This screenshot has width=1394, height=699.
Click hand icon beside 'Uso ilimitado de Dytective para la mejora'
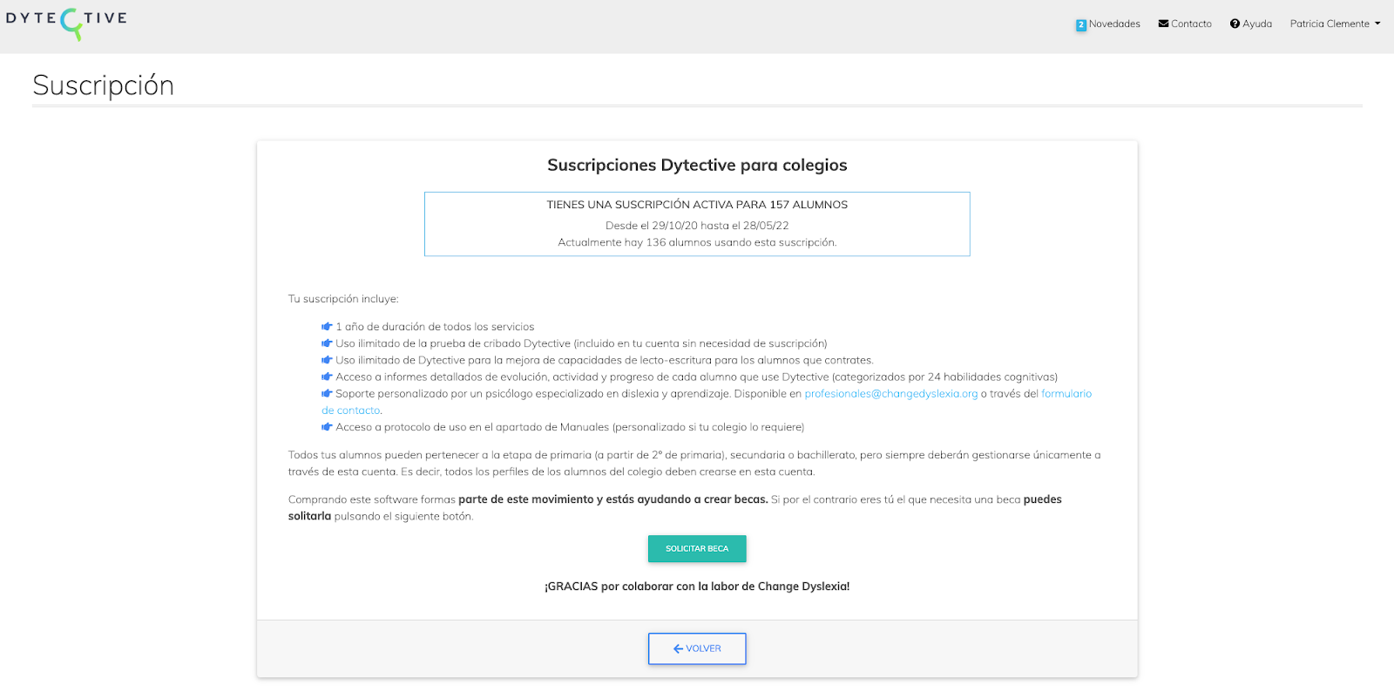pos(327,360)
